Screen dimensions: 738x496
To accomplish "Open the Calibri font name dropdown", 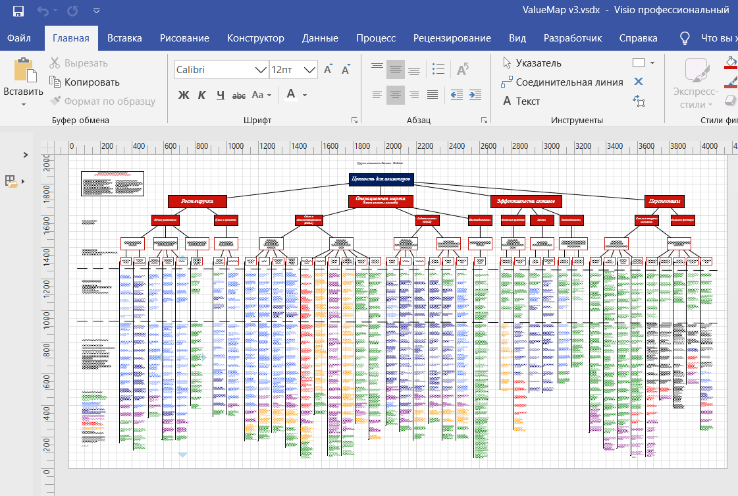I will [x=260, y=70].
